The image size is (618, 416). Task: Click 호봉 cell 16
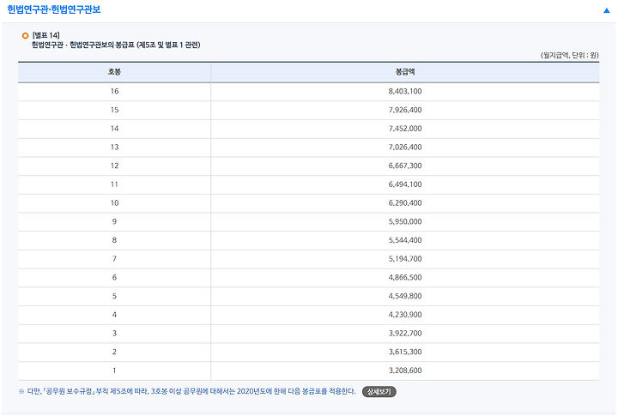pos(114,92)
